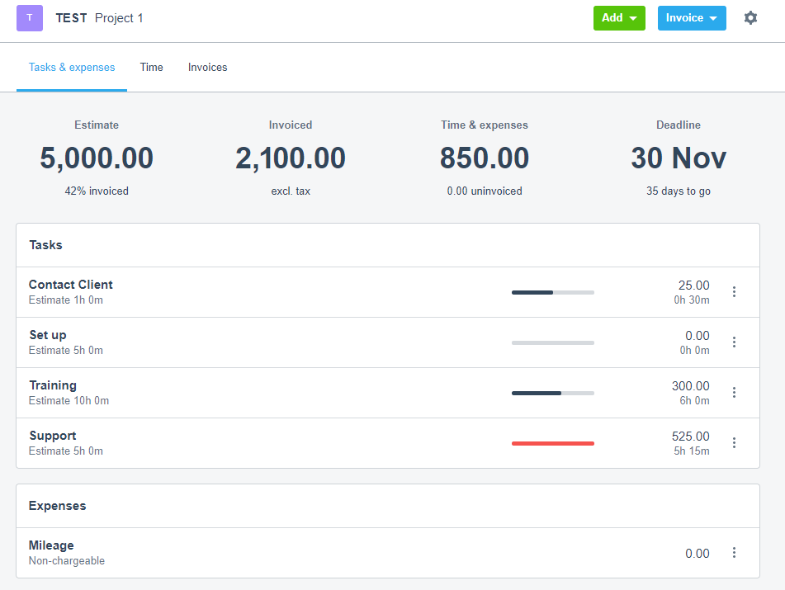Open the Contact Client task
785x590 pixels.
tap(70, 284)
